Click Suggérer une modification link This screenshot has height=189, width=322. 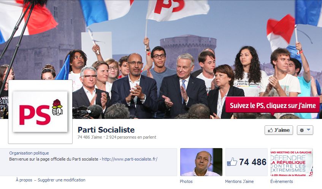click(62, 180)
